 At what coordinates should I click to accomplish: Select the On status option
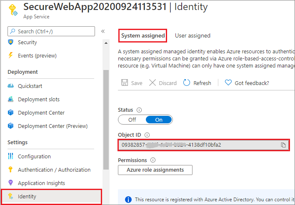coord(159,120)
